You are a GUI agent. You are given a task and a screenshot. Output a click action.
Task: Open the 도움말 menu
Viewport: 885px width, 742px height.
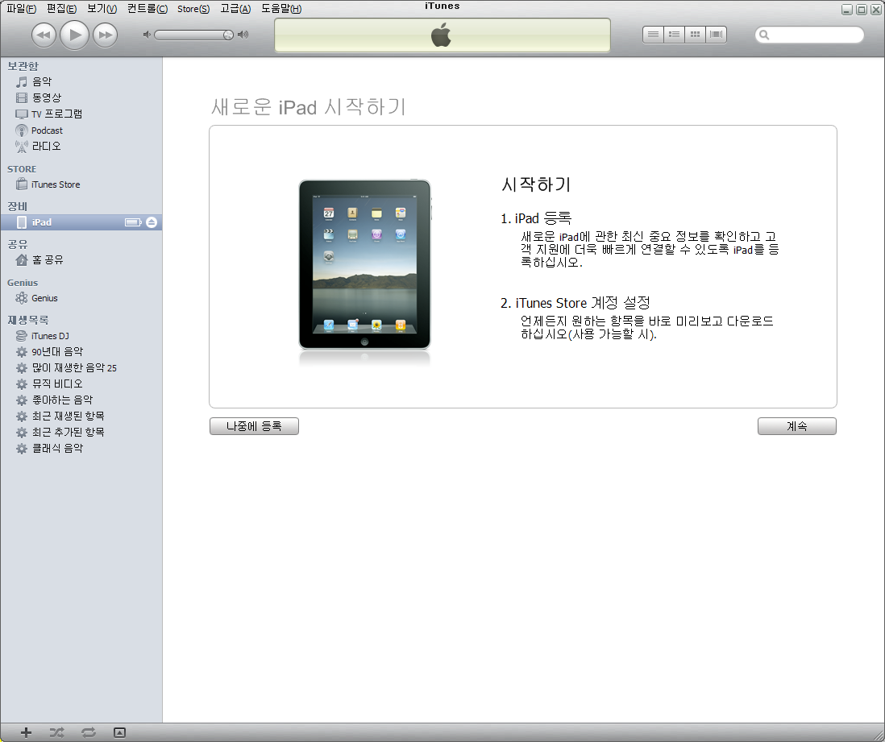click(281, 9)
